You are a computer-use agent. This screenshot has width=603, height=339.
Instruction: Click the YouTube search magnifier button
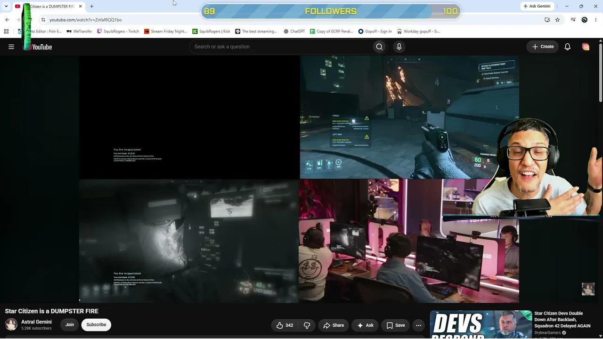[379, 47]
